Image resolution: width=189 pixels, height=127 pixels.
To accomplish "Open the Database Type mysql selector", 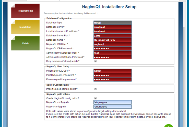I will (x=112, y=23).
